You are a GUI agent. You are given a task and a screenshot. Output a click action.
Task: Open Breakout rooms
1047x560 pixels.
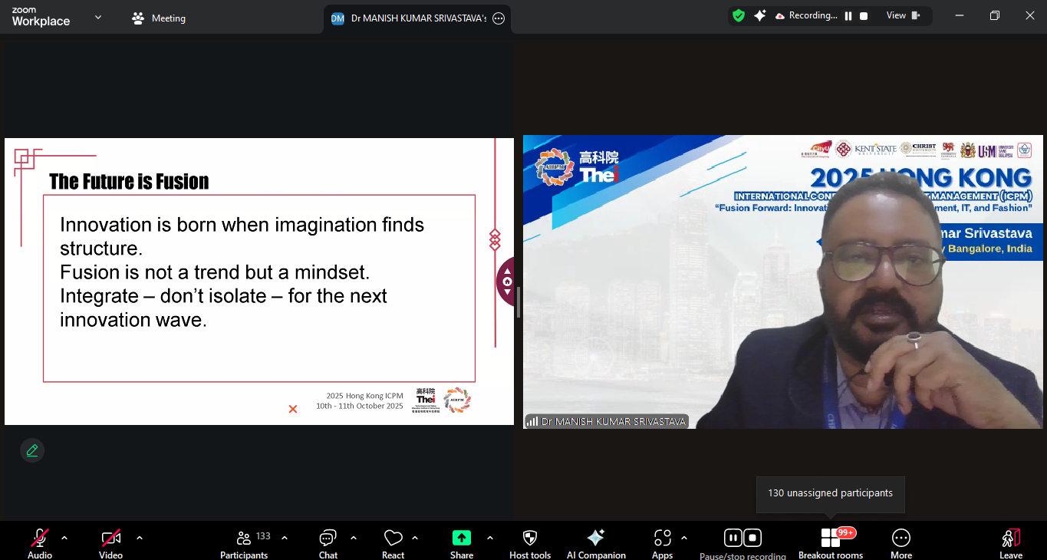coord(830,538)
